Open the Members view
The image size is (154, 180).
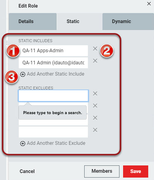102,172
